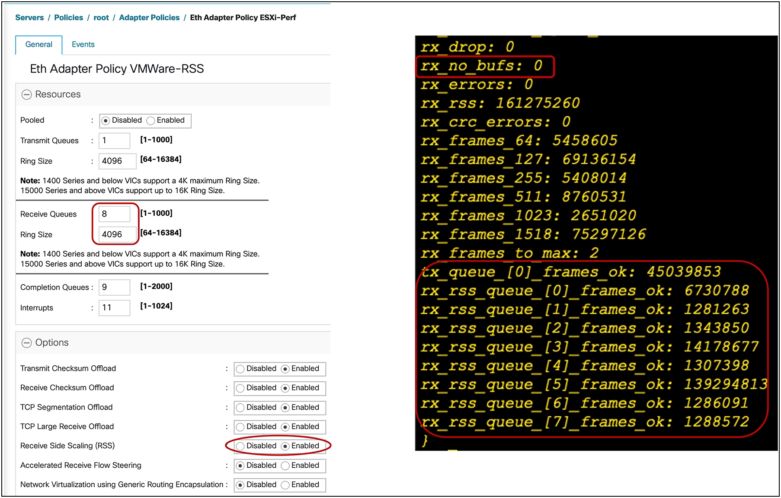Click the rx_frames_255 terminal line

pyautogui.click(x=523, y=178)
